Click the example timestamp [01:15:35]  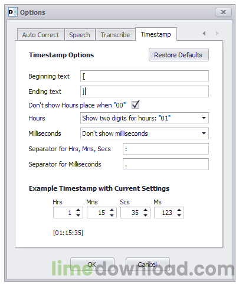(x=68, y=233)
